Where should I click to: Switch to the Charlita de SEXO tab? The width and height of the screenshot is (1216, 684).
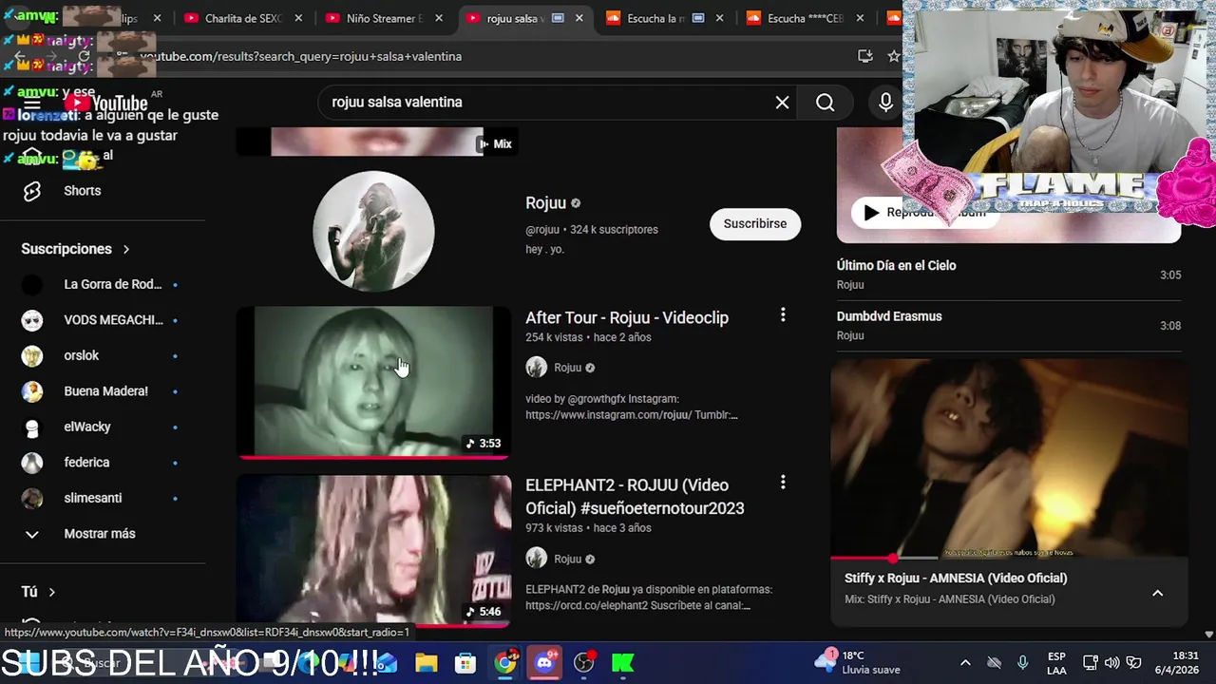point(241,18)
